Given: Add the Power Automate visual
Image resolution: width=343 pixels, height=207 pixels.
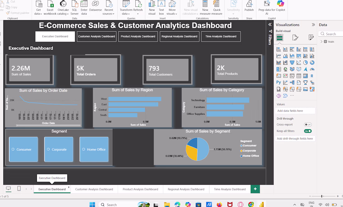Looking at the screenshot, I should click(x=285, y=96).
